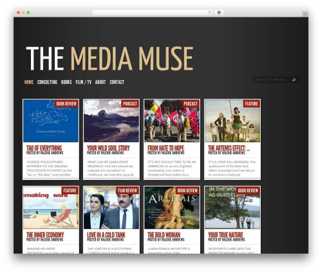
Task: Open the Home menu item
Action: (x=29, y=82)
